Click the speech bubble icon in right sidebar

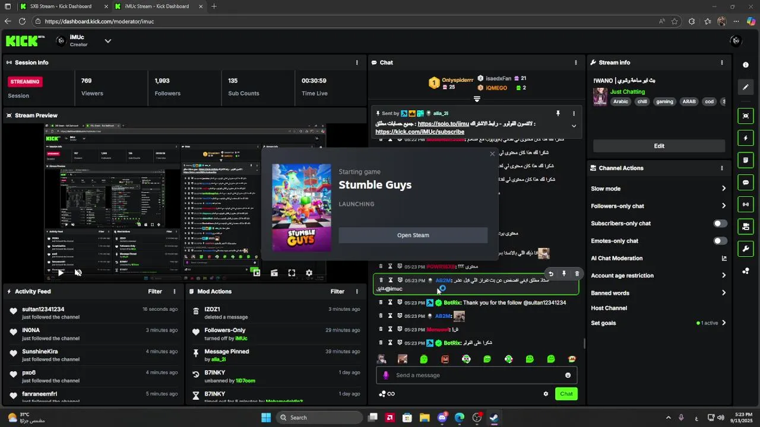(746, 183)
